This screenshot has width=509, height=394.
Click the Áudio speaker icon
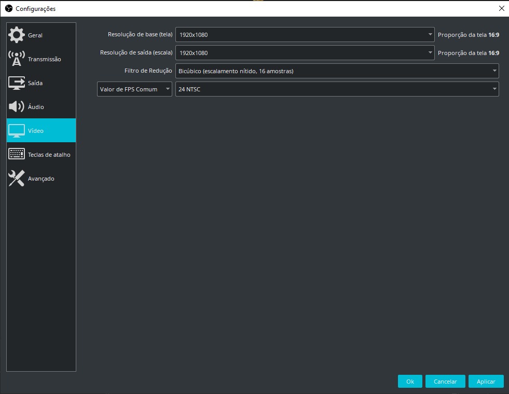click(x=17, y=107)
